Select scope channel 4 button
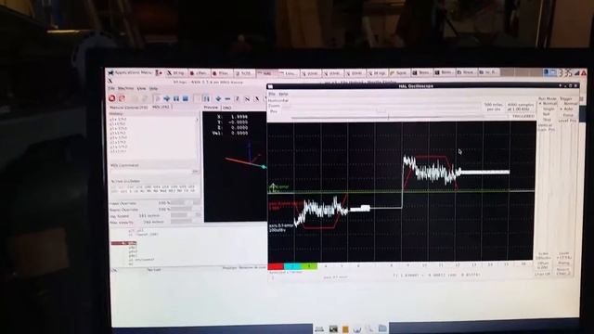 [326, 266]
